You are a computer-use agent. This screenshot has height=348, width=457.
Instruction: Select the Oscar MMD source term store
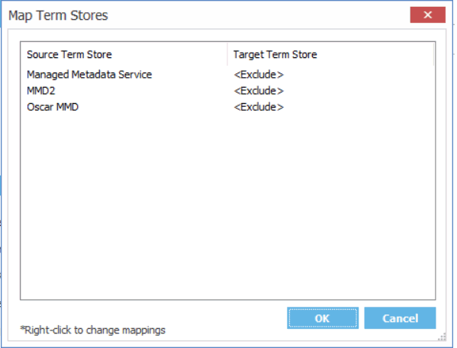click(53, 107)
